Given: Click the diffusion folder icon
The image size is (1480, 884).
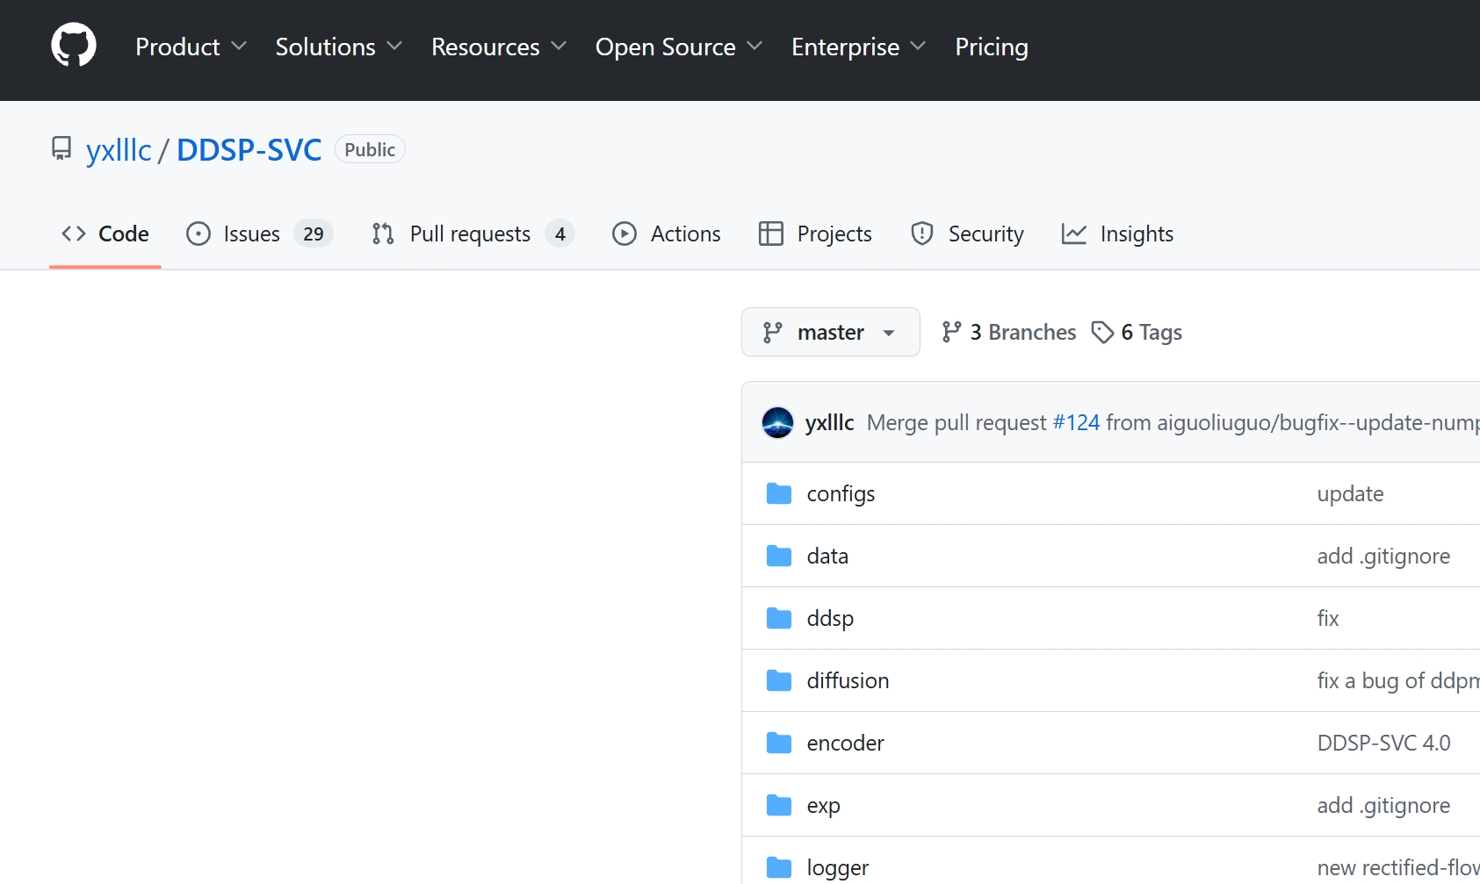Looking at the screenshot, I should [x=778, y=681].
